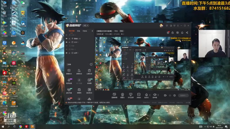Open the Windows notification center
This screenshot has height=129, width=230.
pyautogui.click(x=226, y=126)
